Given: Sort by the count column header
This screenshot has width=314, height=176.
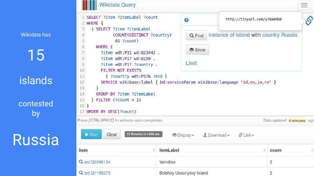Looking at the screenshot, I should coord(291,150).
